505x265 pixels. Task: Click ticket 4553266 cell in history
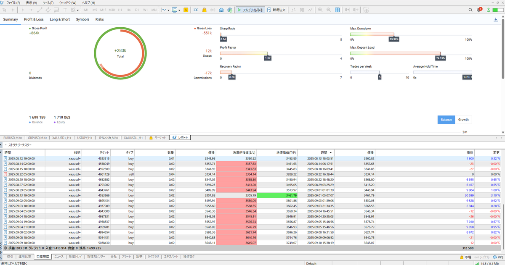coord(96,196)
